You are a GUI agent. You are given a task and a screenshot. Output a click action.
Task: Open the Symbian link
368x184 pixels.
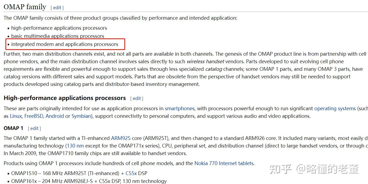tap(81, 116)
